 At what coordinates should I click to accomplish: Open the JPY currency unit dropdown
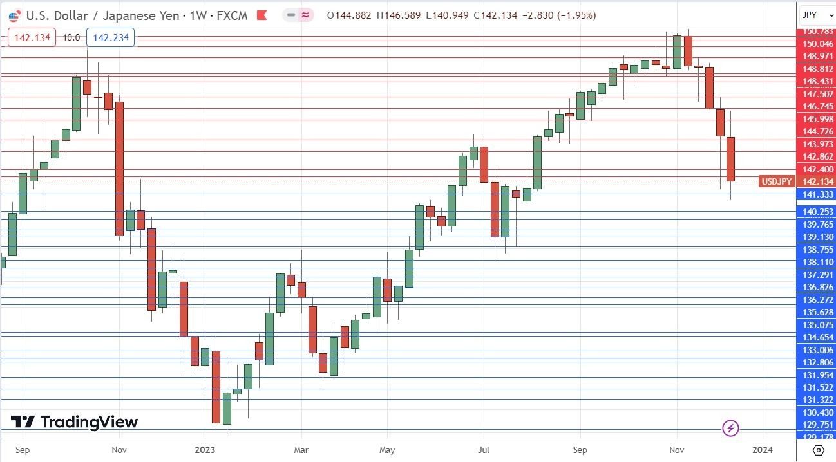pos(811,15)
